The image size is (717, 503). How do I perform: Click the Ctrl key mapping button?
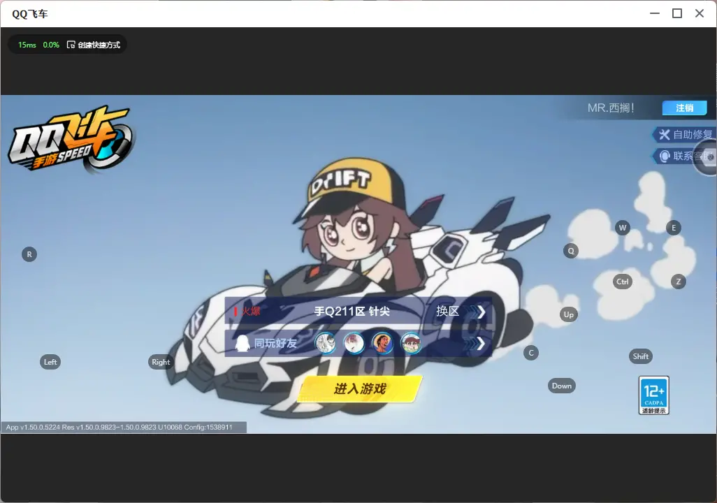pyautogui.click(x=623, y=282)
